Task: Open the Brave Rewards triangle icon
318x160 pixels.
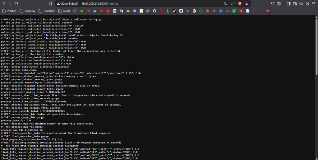Action: (247, 4)
